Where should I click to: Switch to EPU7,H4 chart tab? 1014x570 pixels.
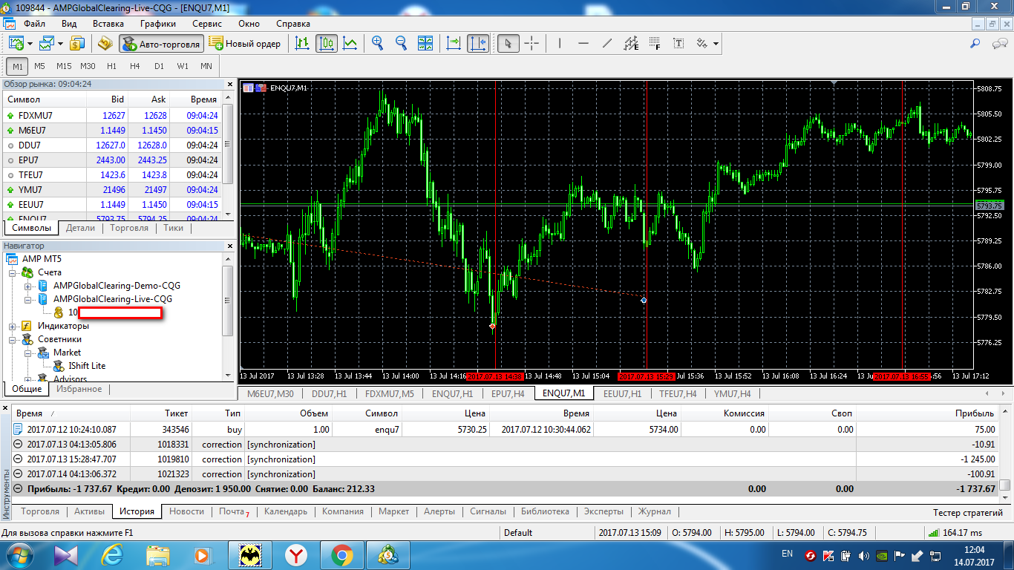tap(508, 393)
